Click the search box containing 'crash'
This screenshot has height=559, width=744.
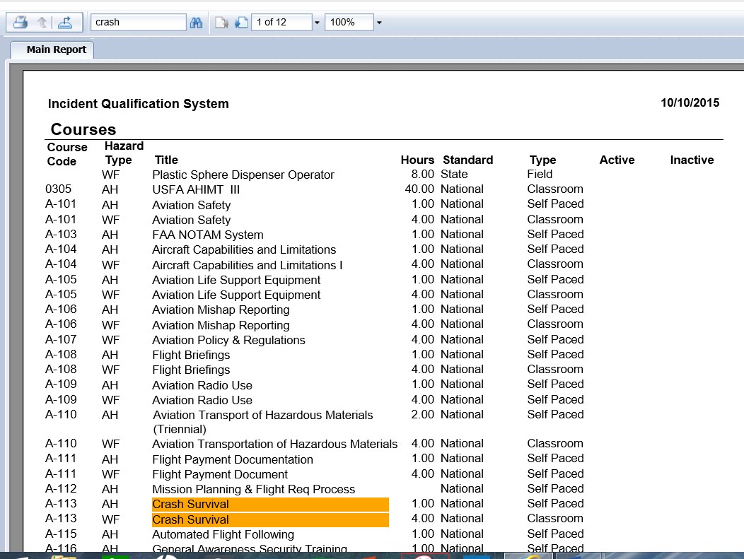click(138, 23)
